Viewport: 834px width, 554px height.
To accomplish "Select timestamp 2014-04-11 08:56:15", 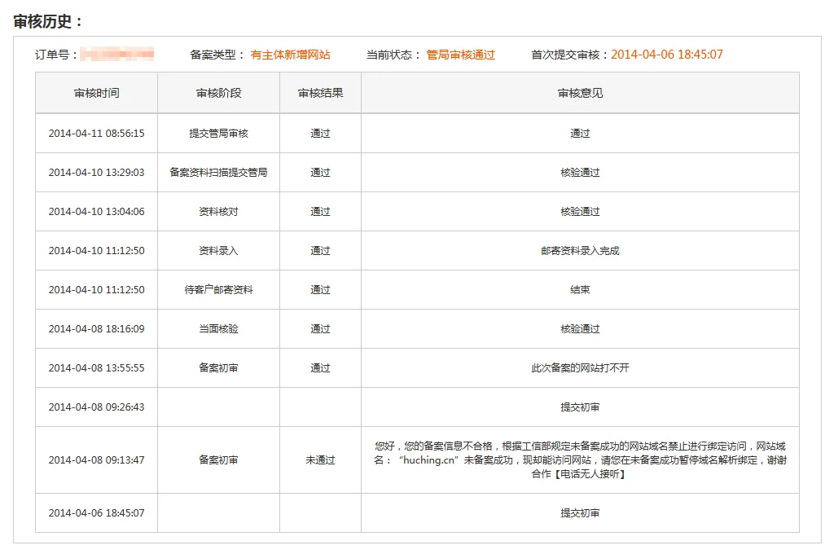I will [96, 134].
